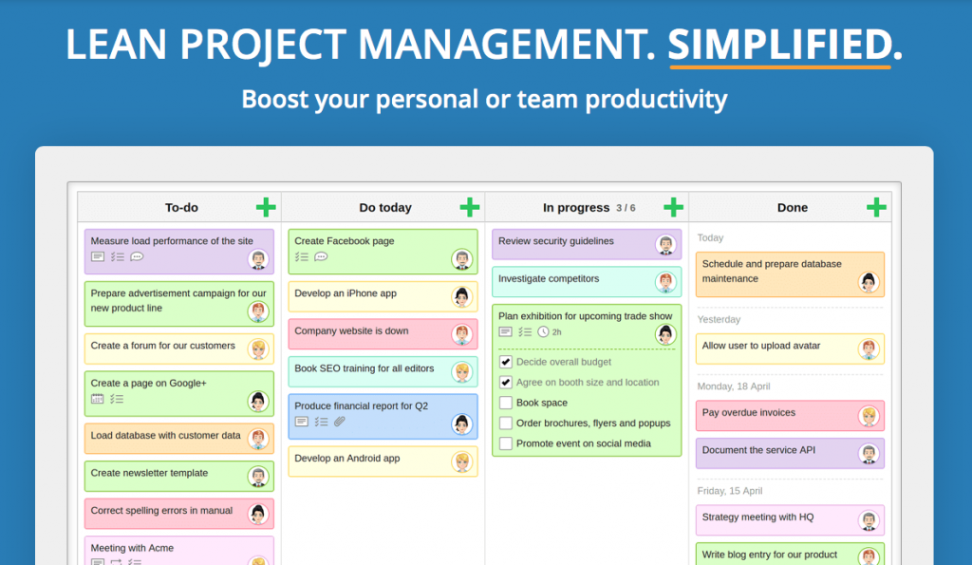Check "Promote event on social media"
Image resolution: width=972 pixels, height=565 pixels.
(505, 443)
